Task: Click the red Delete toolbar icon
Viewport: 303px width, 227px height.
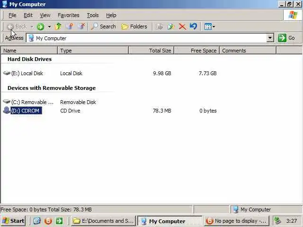Action: (182, 26)
